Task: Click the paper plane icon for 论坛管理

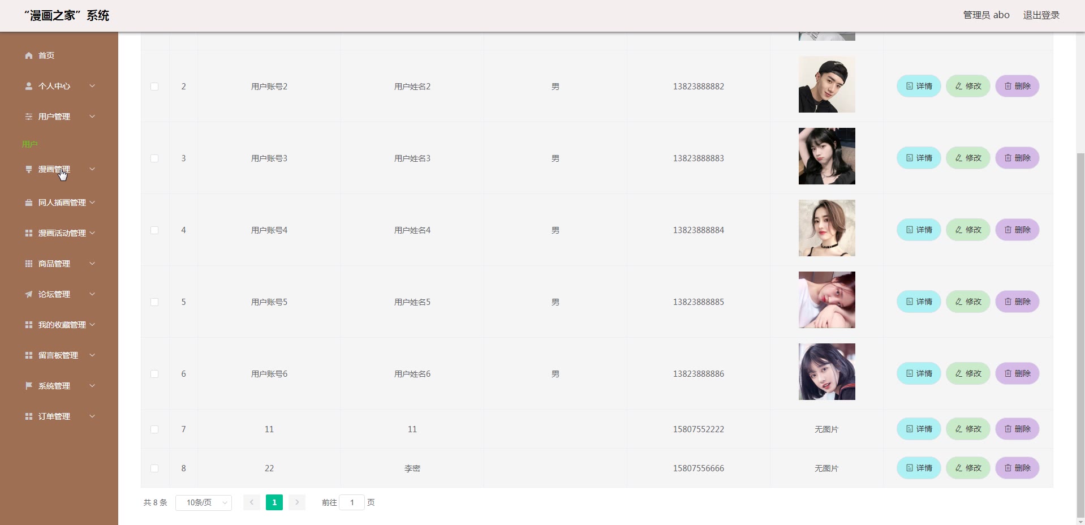Action: tap(29, 294)
